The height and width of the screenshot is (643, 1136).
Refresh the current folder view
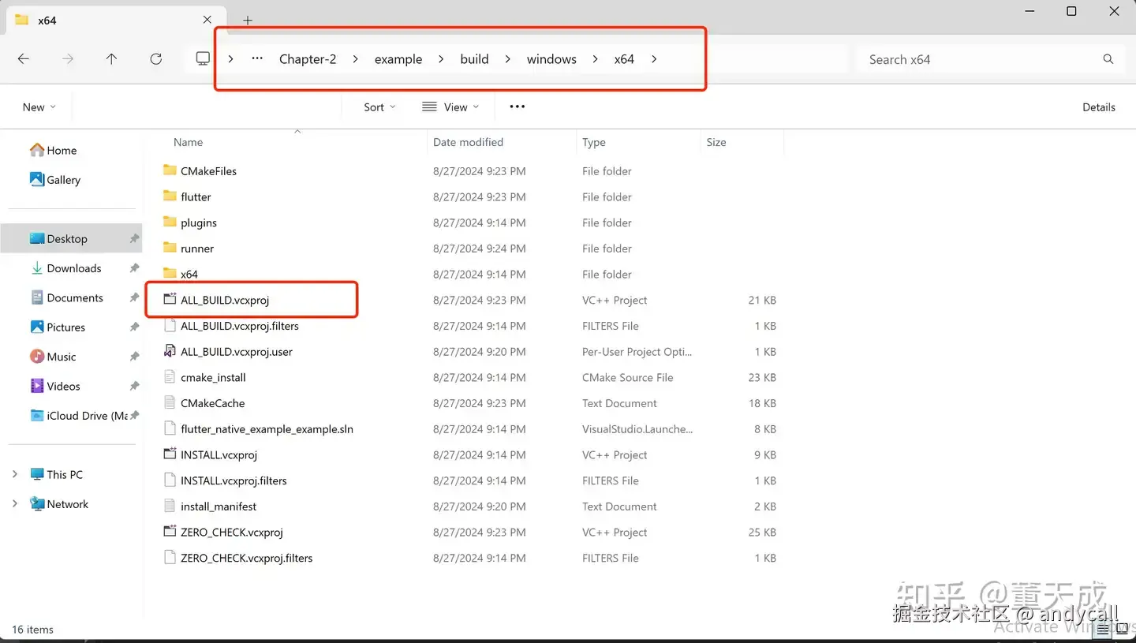pyautogui.click(x=156, y=59)
